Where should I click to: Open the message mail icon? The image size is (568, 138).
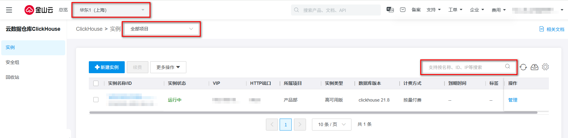pyautogui.click(x=403, y=10)
